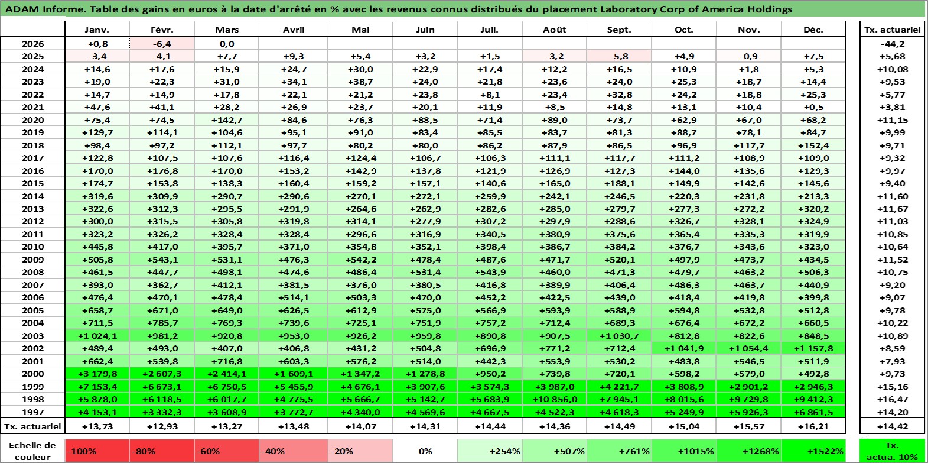Click the +14,42 total actuarial rate
This screenshot has width=928, height=463.
click(892, 426)
